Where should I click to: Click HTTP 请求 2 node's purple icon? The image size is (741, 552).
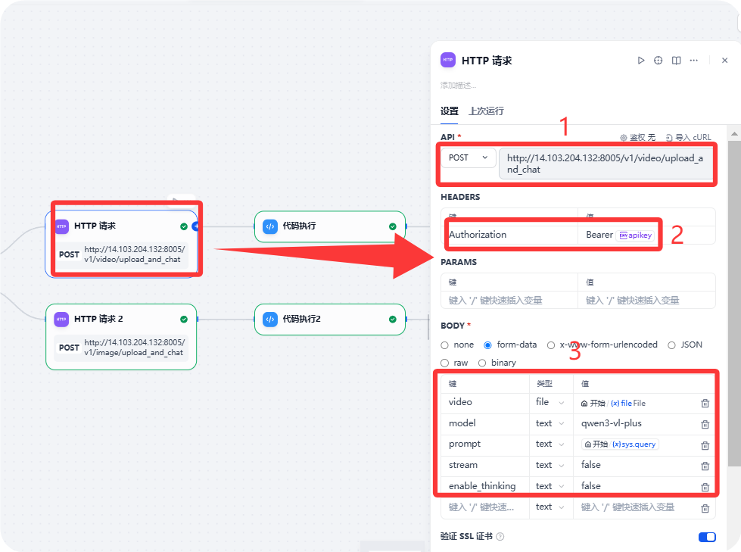pyautogui.click(x=61, y=319)
